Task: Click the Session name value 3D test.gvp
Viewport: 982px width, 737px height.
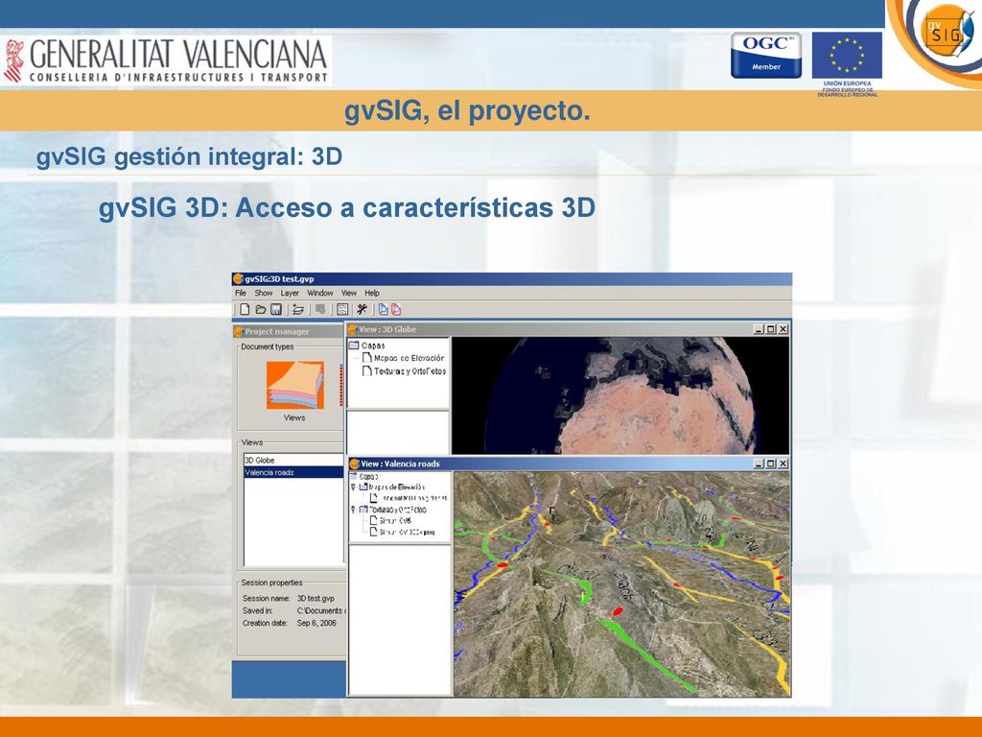Action: point(316,599)
